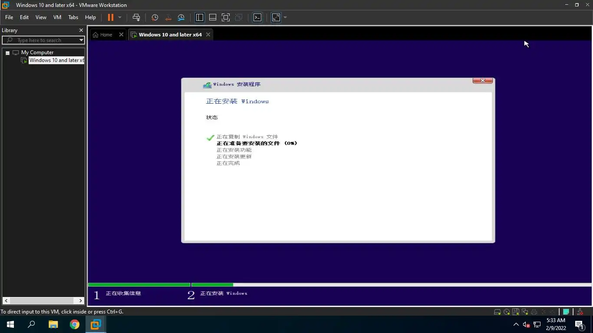The image size is (593, 333).
Task: Open the console view
Action: tap(257, 17)
